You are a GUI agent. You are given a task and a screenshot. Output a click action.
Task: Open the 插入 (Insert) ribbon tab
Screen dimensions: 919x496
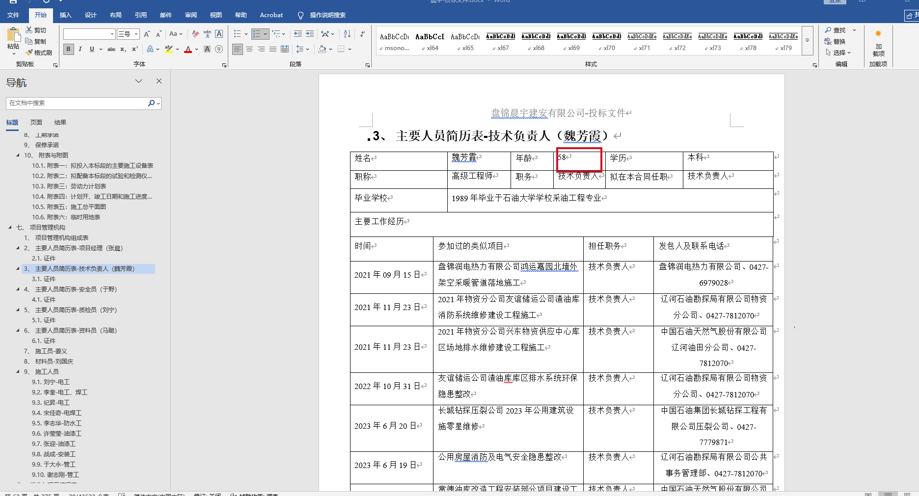coord(66,15)
